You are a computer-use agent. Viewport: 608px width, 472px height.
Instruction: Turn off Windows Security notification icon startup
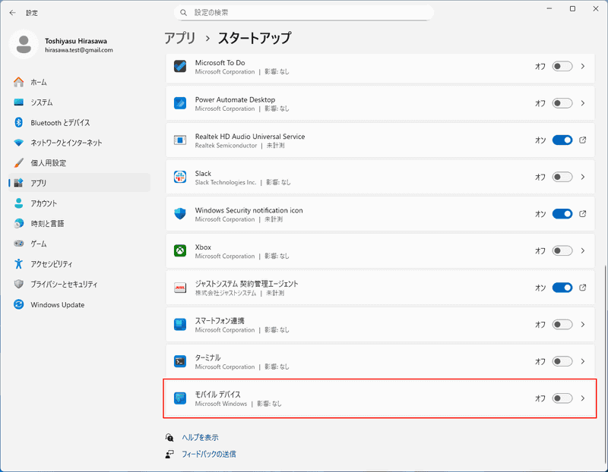pyautogui.click(x=562, y=214)
